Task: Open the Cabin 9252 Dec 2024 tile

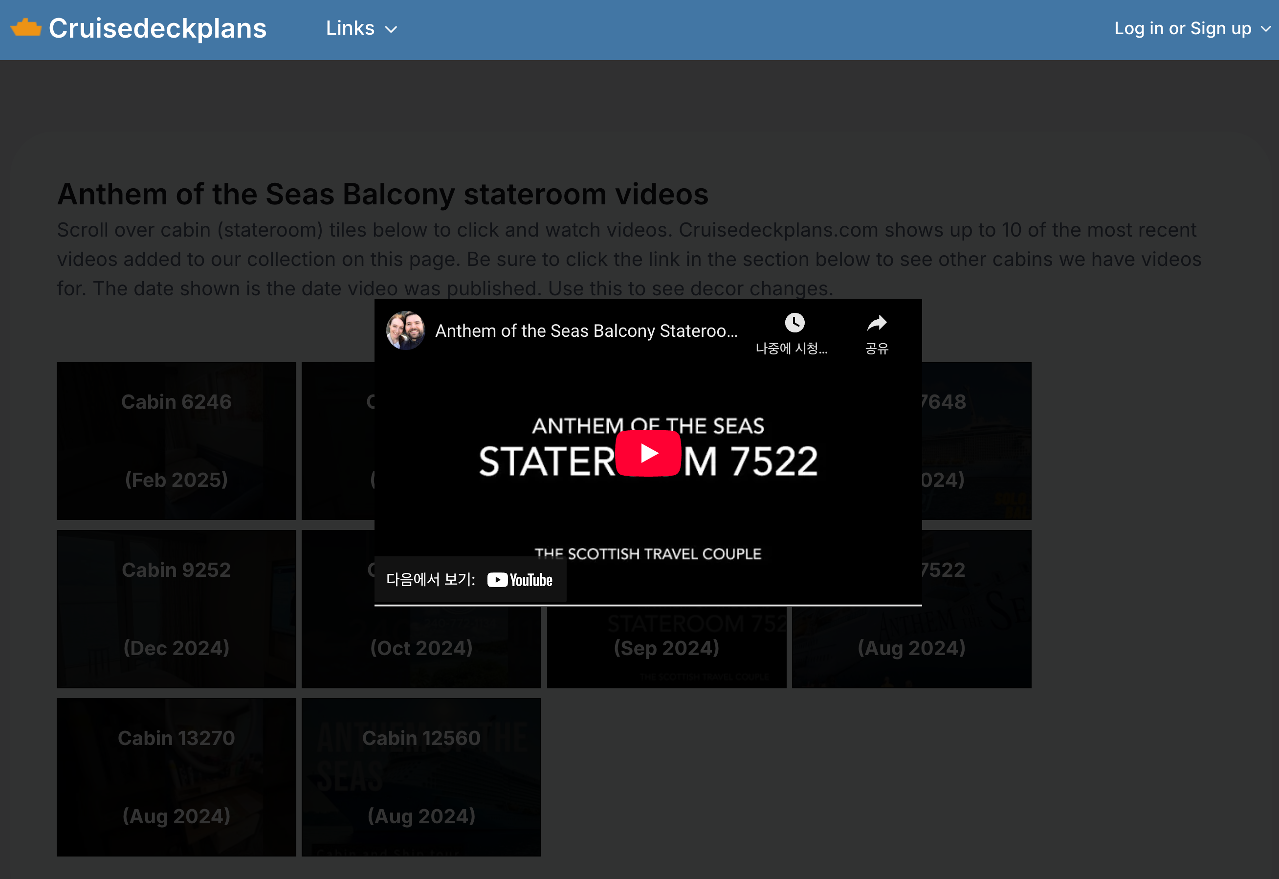Action: [176, 609]
